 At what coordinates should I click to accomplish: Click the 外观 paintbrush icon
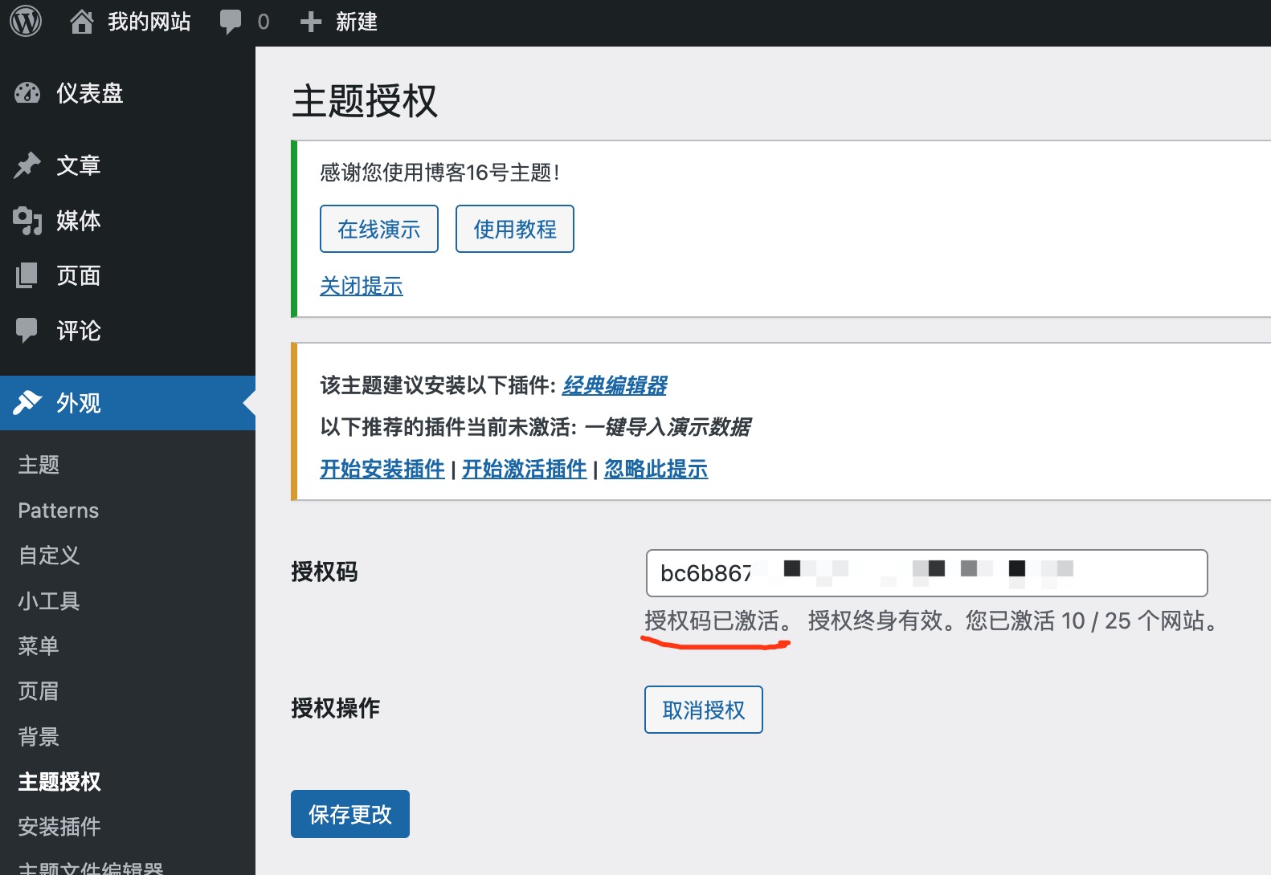pos(27,403)
